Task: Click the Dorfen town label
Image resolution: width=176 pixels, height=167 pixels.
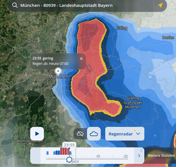Action: (x=168, y=38)
